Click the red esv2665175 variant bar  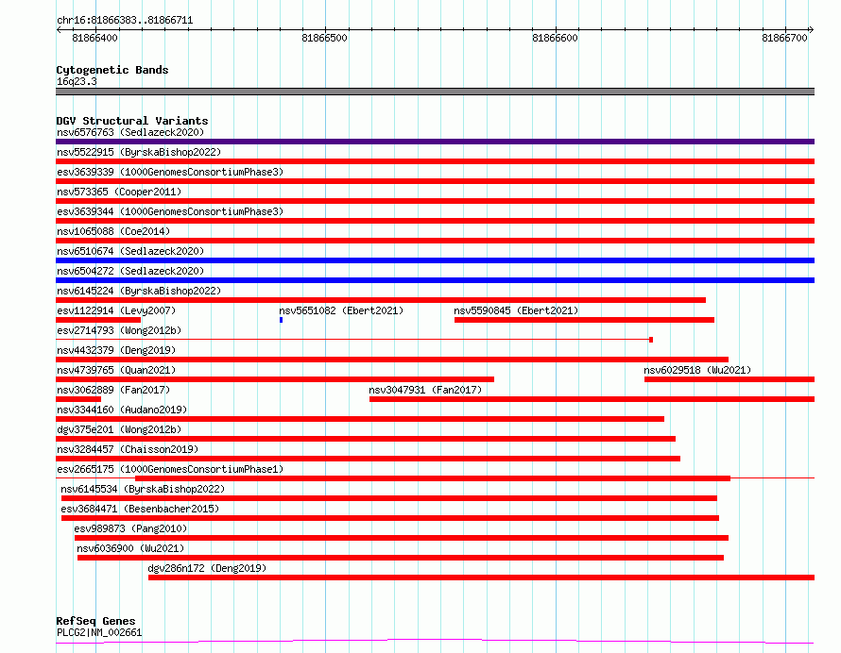pyautogui.click(x=432, y=478)
